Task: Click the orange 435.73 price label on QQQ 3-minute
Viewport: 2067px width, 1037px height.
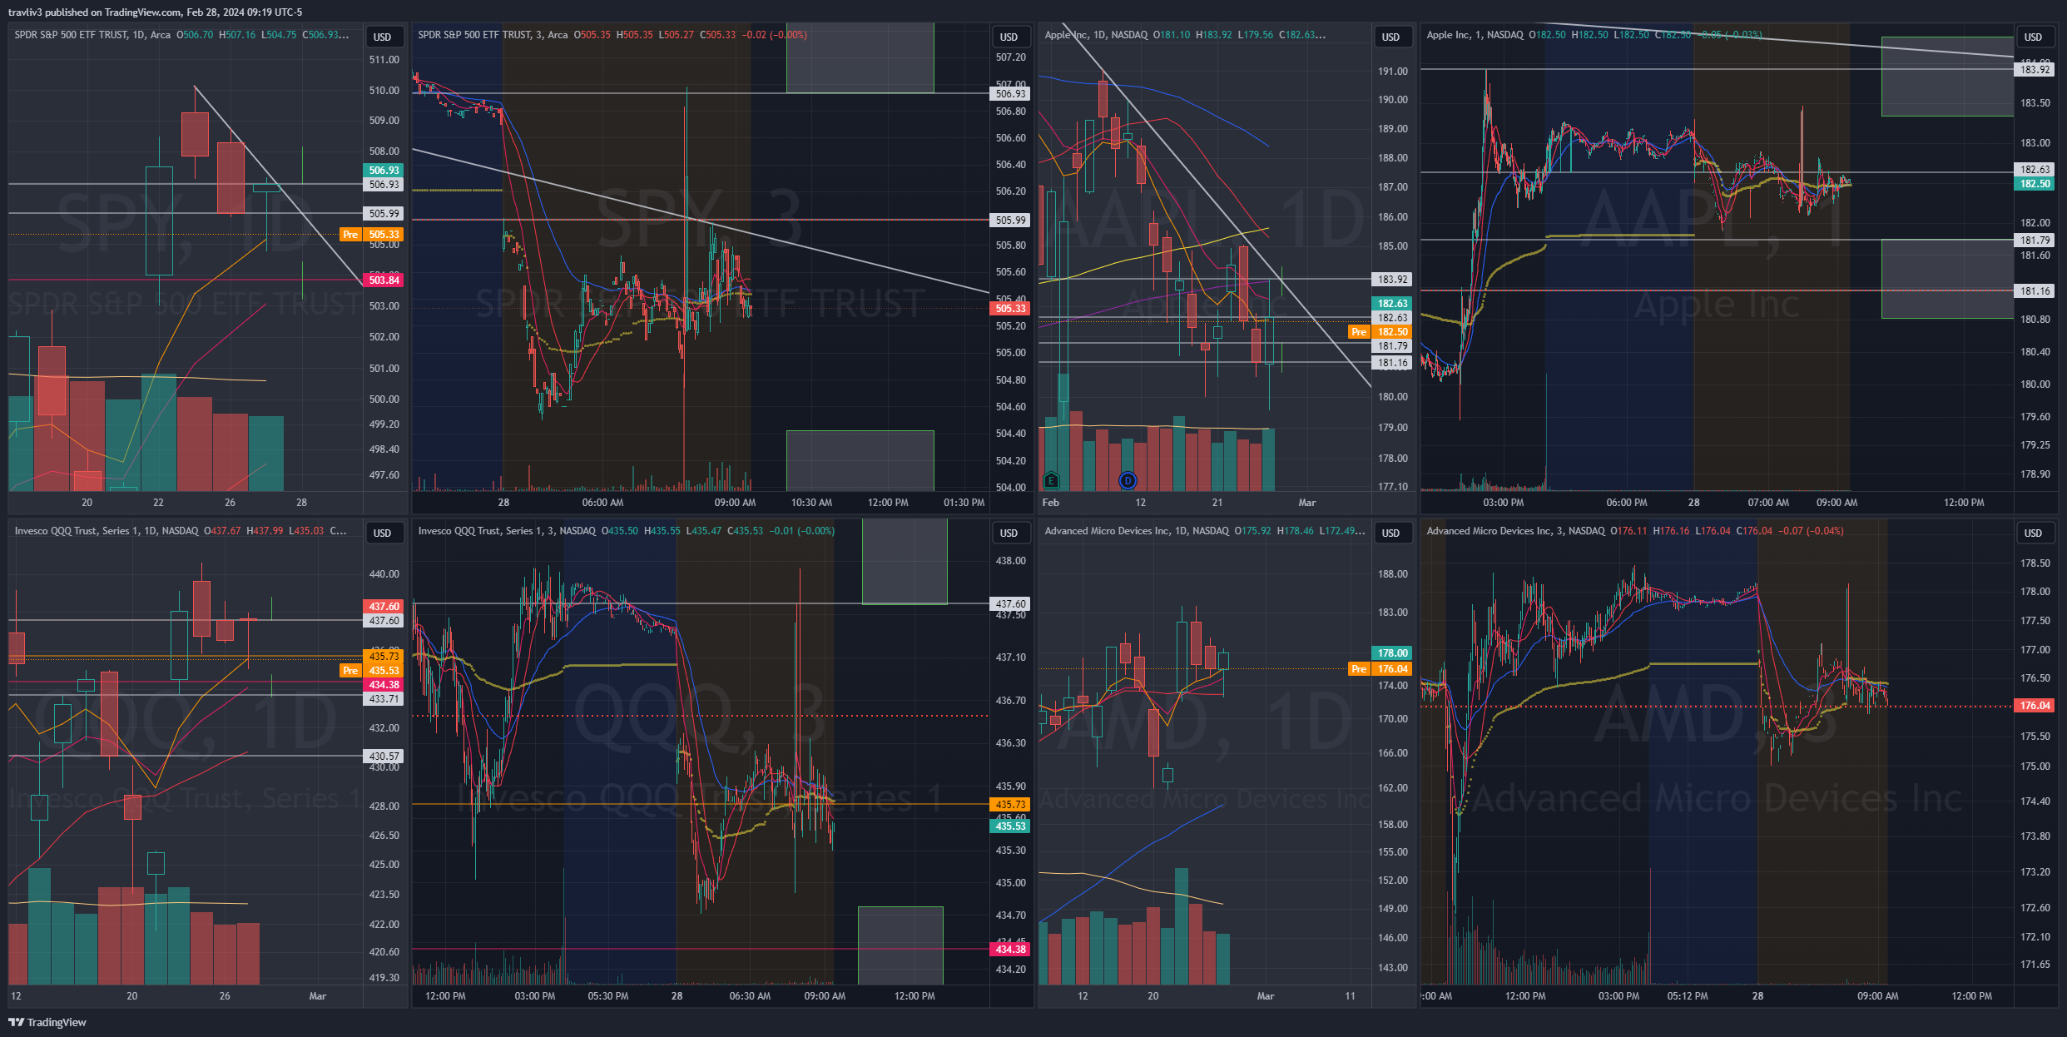Action: [x=1010, y=805]
